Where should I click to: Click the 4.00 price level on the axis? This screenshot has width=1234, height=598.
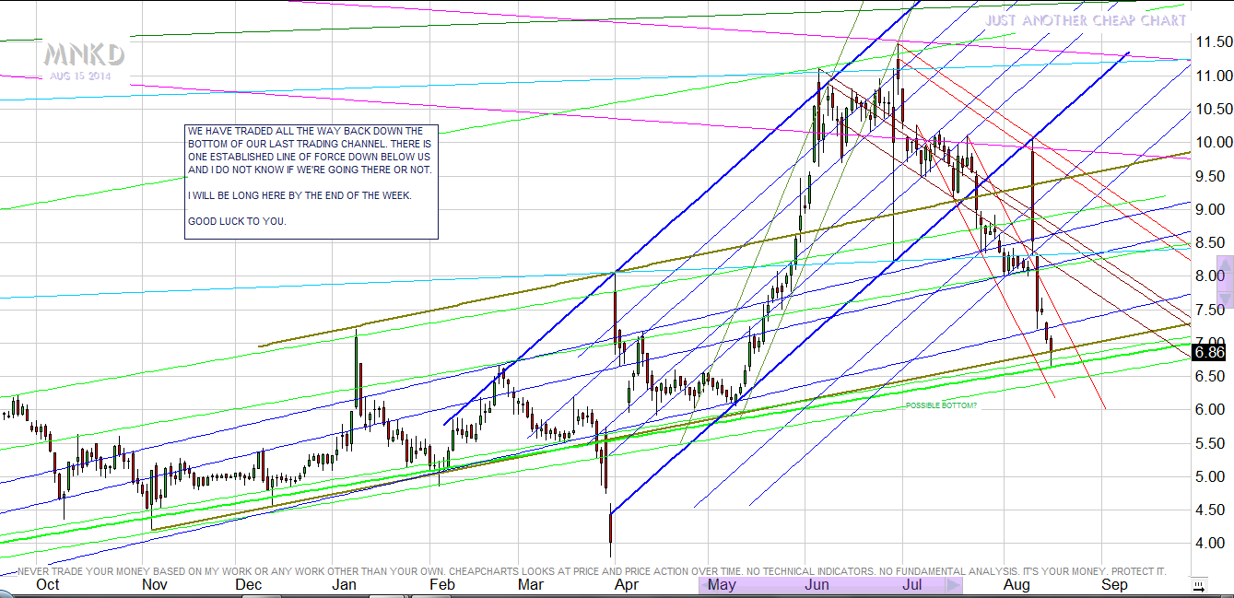click(1209, 544)
